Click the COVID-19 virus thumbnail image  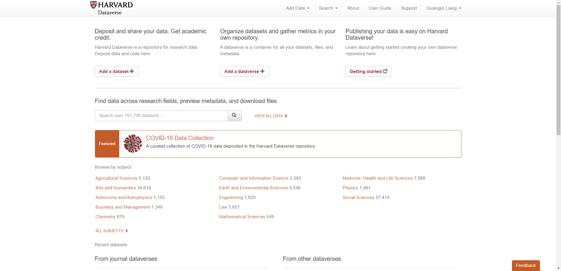pos(133,144)
